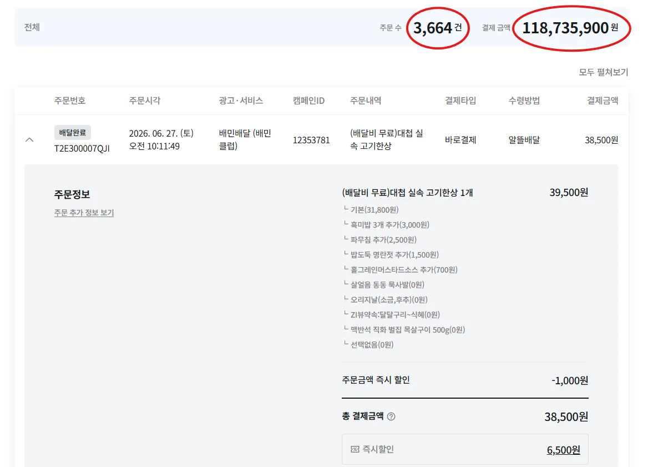Click the 주문내역 column header
This screenshot has height=467, width=658.
[366, 101]
